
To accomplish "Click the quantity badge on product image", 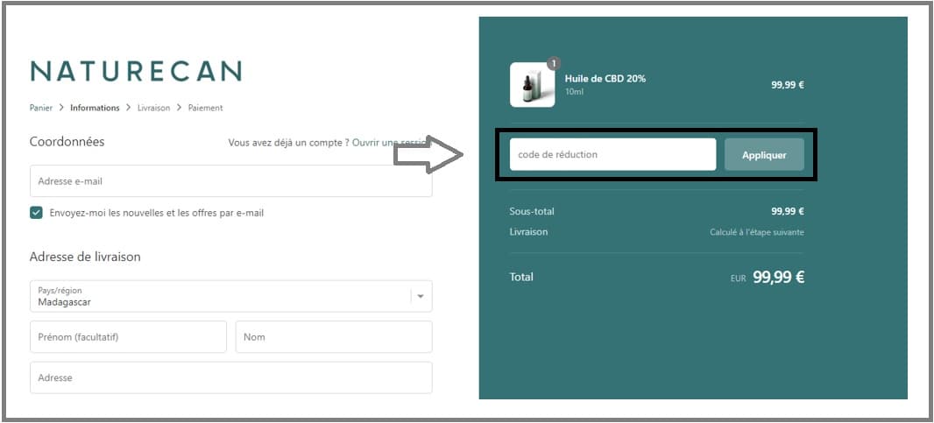I will click(554, 64).
